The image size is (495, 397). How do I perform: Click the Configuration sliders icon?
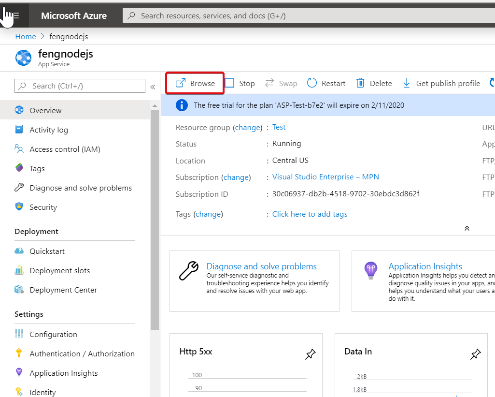pos(19,334)
